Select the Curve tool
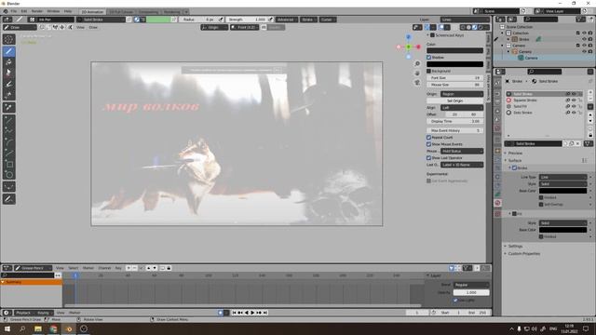Screen dimensions: 596x335 pos(8,154)
